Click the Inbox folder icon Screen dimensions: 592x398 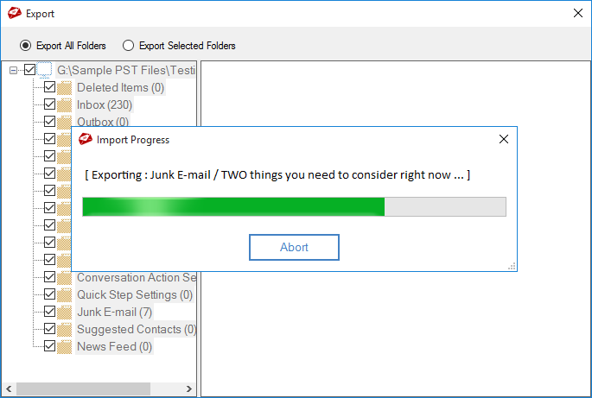coord(64,104)
